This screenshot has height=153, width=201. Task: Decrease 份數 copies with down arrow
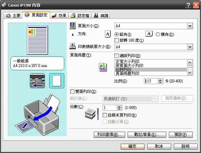tap(119, 109)
